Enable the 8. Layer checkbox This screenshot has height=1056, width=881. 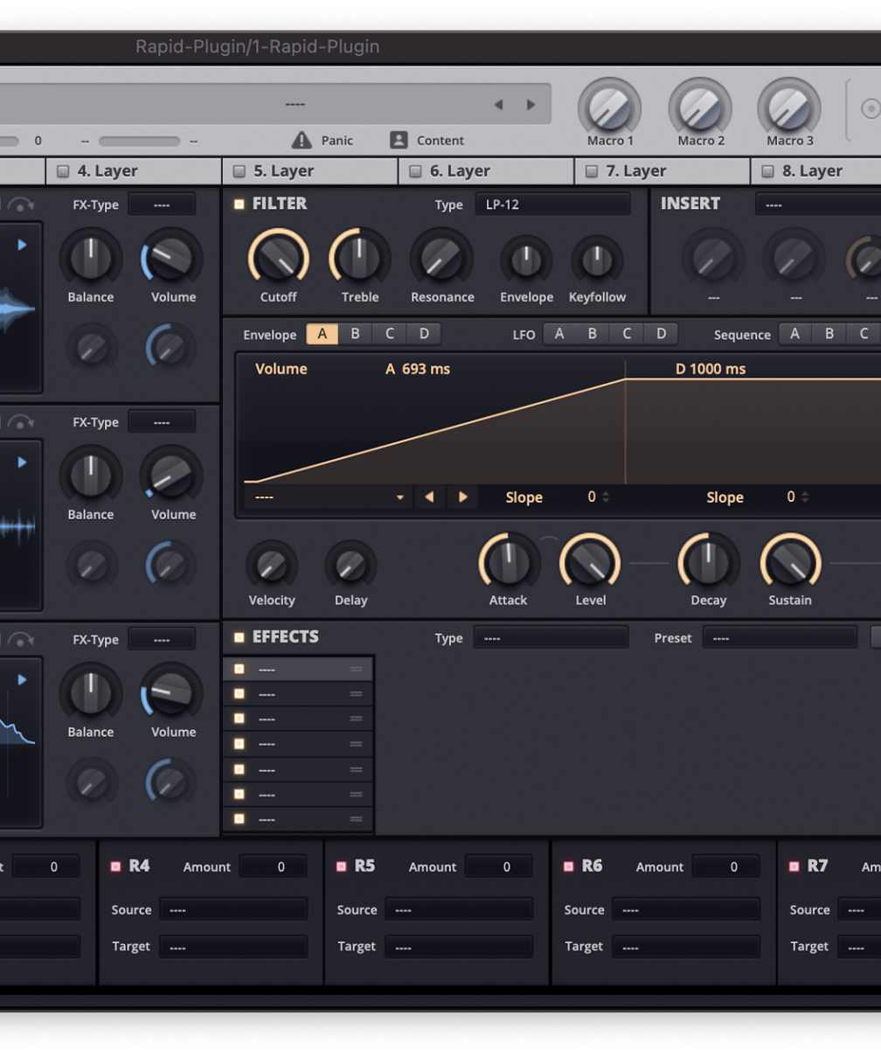(768, 171)
